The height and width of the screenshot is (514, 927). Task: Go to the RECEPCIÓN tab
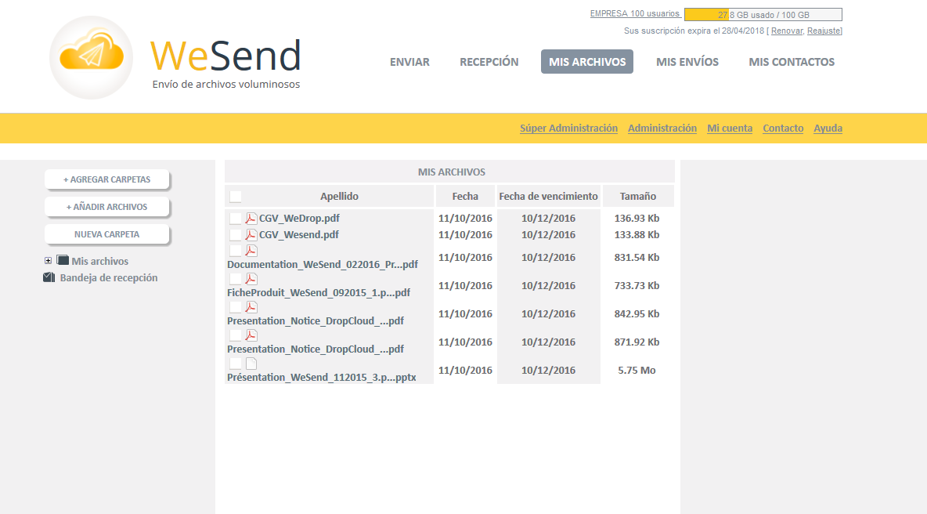pyautogui.click(x=489, y=62)
